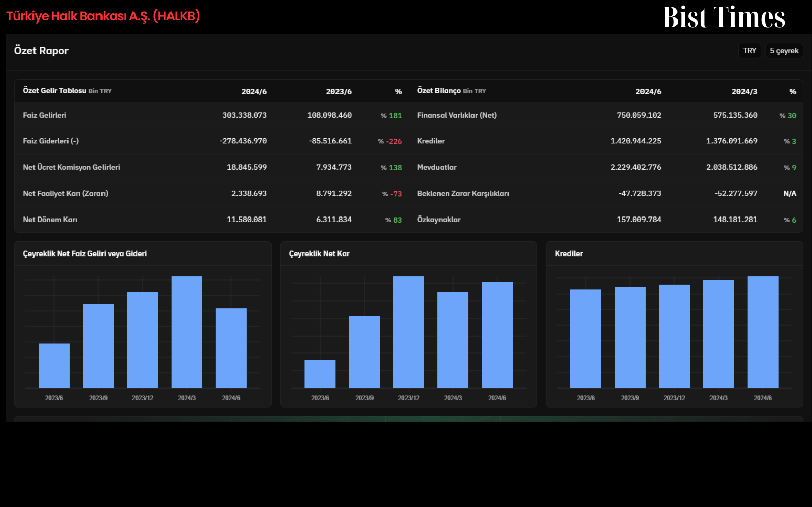Click Beklenen Zarar Karşılıkları label

pyautogui.click(x=463, y=194)
